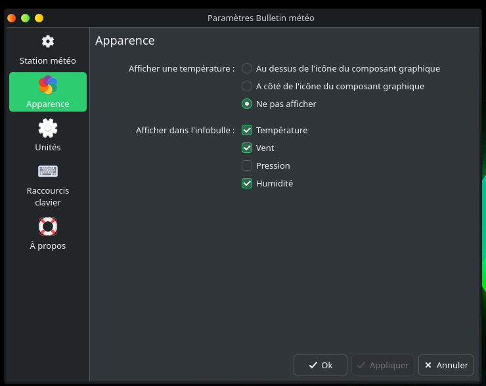The height and width of the screenshot is (386, 486).
Task: Choose 'A côté de l'icône' radio option
Action: (247, 86)
